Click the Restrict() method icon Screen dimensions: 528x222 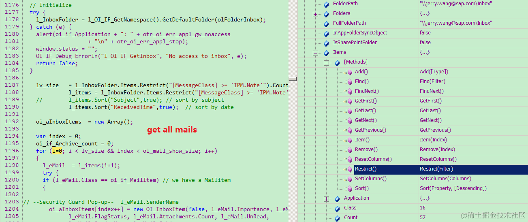click(349, 170)
